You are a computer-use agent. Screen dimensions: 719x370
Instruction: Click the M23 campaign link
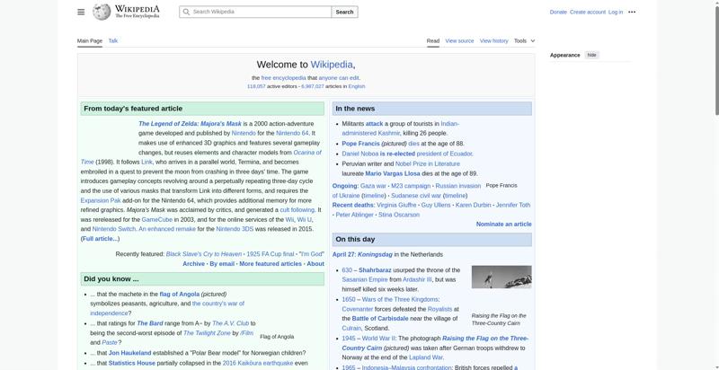pos(411,186)
